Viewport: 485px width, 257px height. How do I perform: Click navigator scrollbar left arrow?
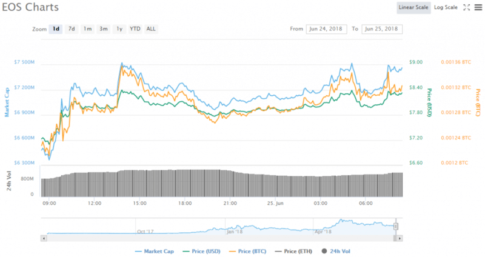[x=43, y=239]
